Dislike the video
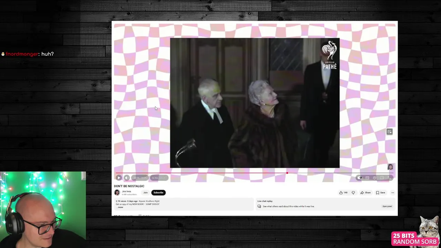The height and width of the screenshot is (248, 441). coord(353,193)
